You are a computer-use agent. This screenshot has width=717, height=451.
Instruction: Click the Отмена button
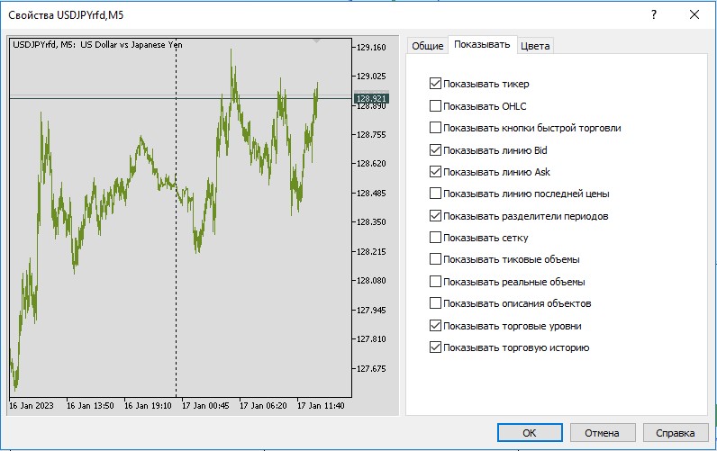602,432
